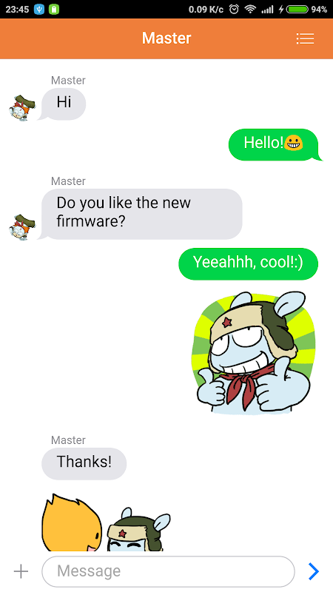This screenshot has height=592, width=333.
Task: Tap the blue send arrow
Action: click(314, 571)
